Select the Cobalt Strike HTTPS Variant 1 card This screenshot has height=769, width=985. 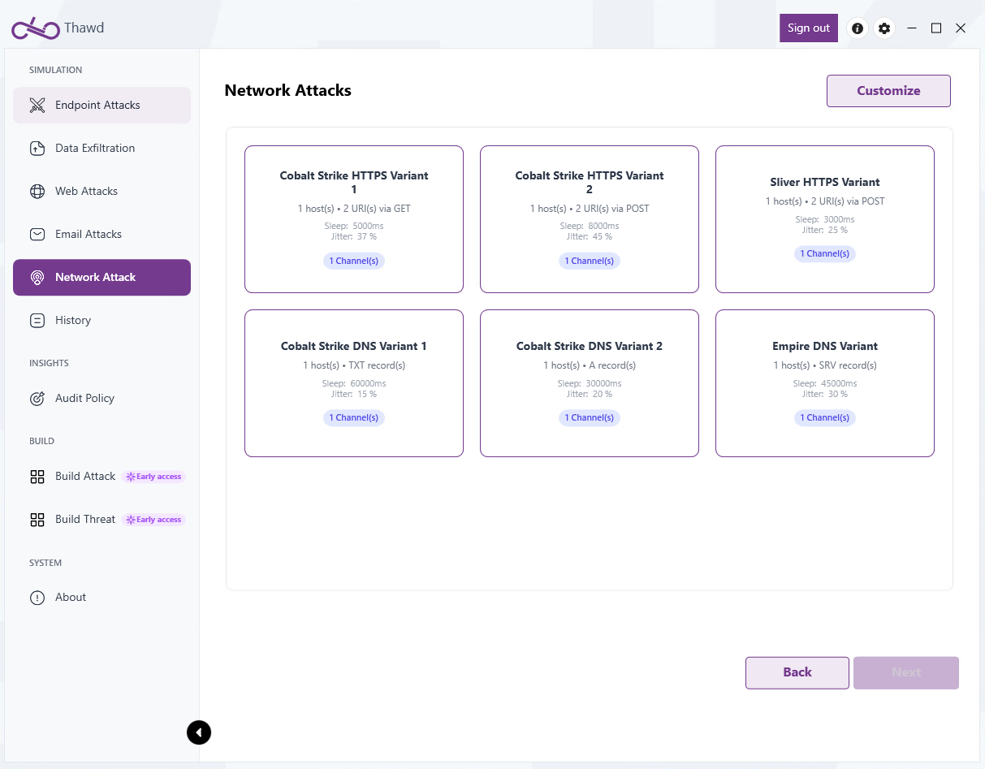point(354,219)
